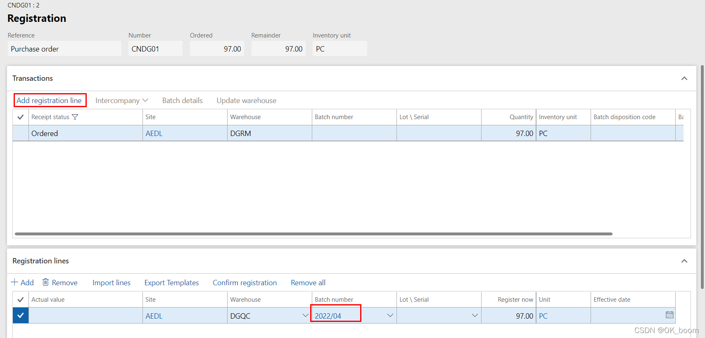The image size is (705, 338).
Task: Click PC inventory unit cell in Transactions grid
Action: pos(563,133)
